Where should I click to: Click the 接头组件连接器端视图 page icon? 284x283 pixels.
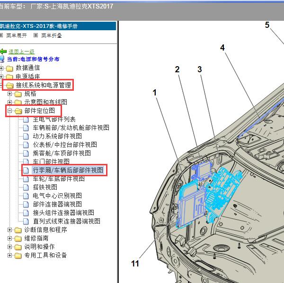[x=26, y=213]
